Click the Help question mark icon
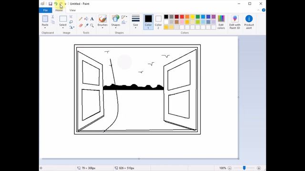This screenshot has height=171, width=305. [x=264, y=10]
